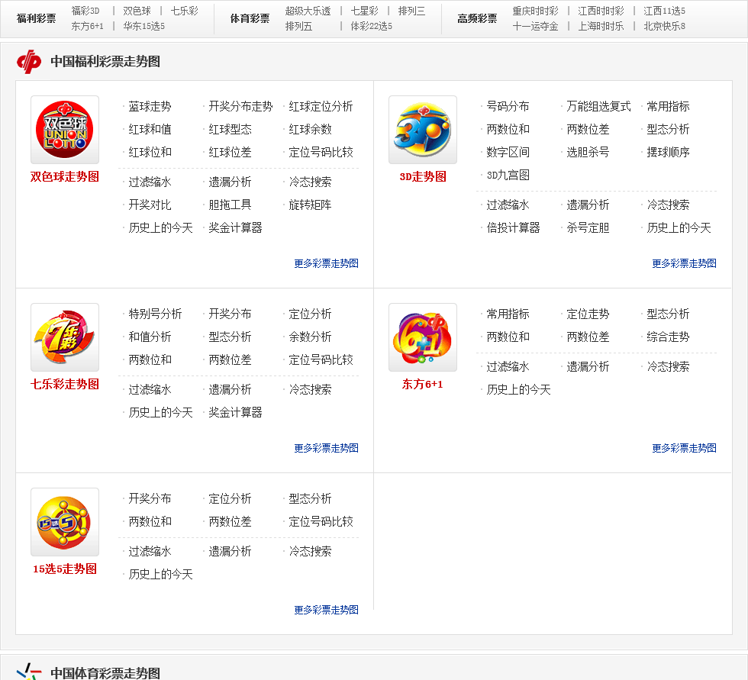The image size is (748, 680).
Task: Click the 3D lottery logo icon
Action: (x=423, y=130)
